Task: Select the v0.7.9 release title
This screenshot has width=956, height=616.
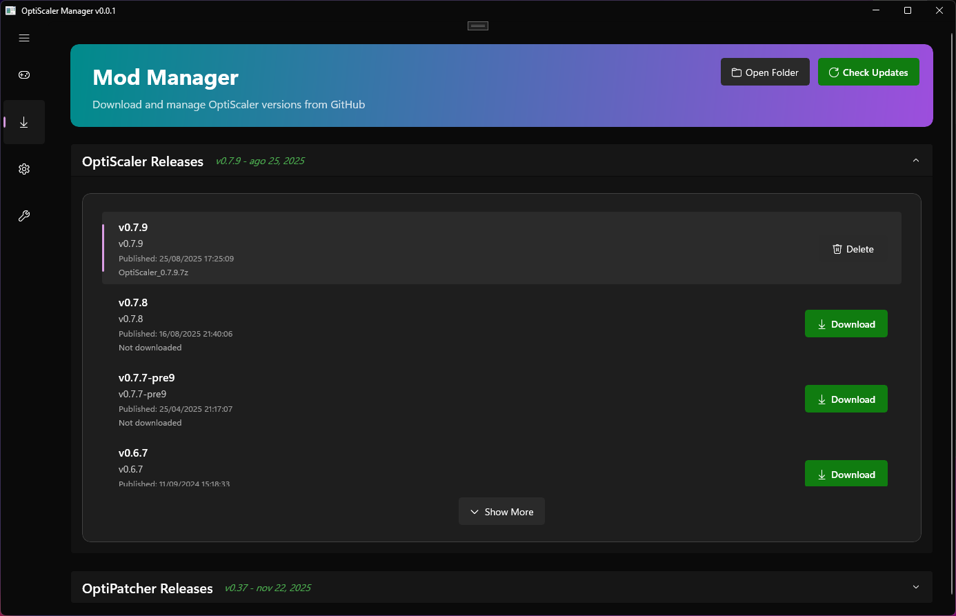Action: pos(133,228)
